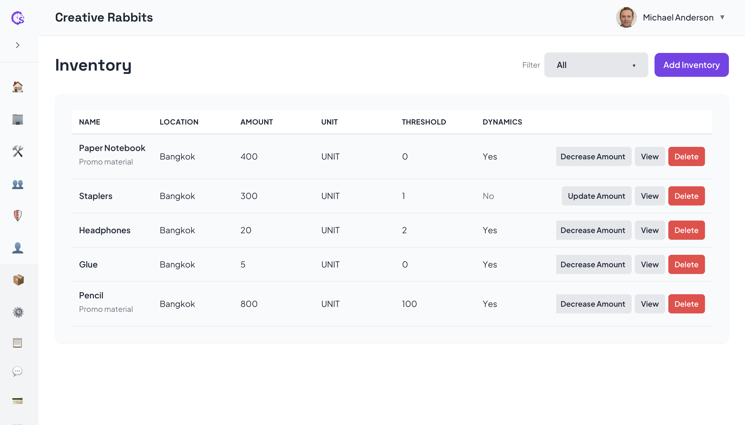
Task: Click the clipboard icon in sidebar
Action: click(x=17, y=342)
